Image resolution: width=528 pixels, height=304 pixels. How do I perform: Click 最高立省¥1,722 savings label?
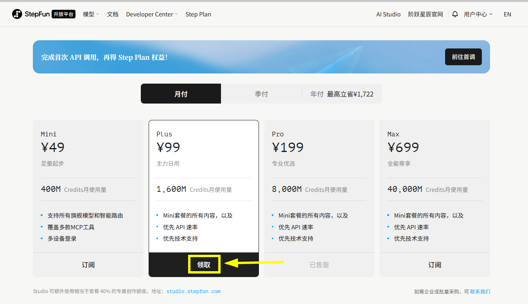click(350, 94)
